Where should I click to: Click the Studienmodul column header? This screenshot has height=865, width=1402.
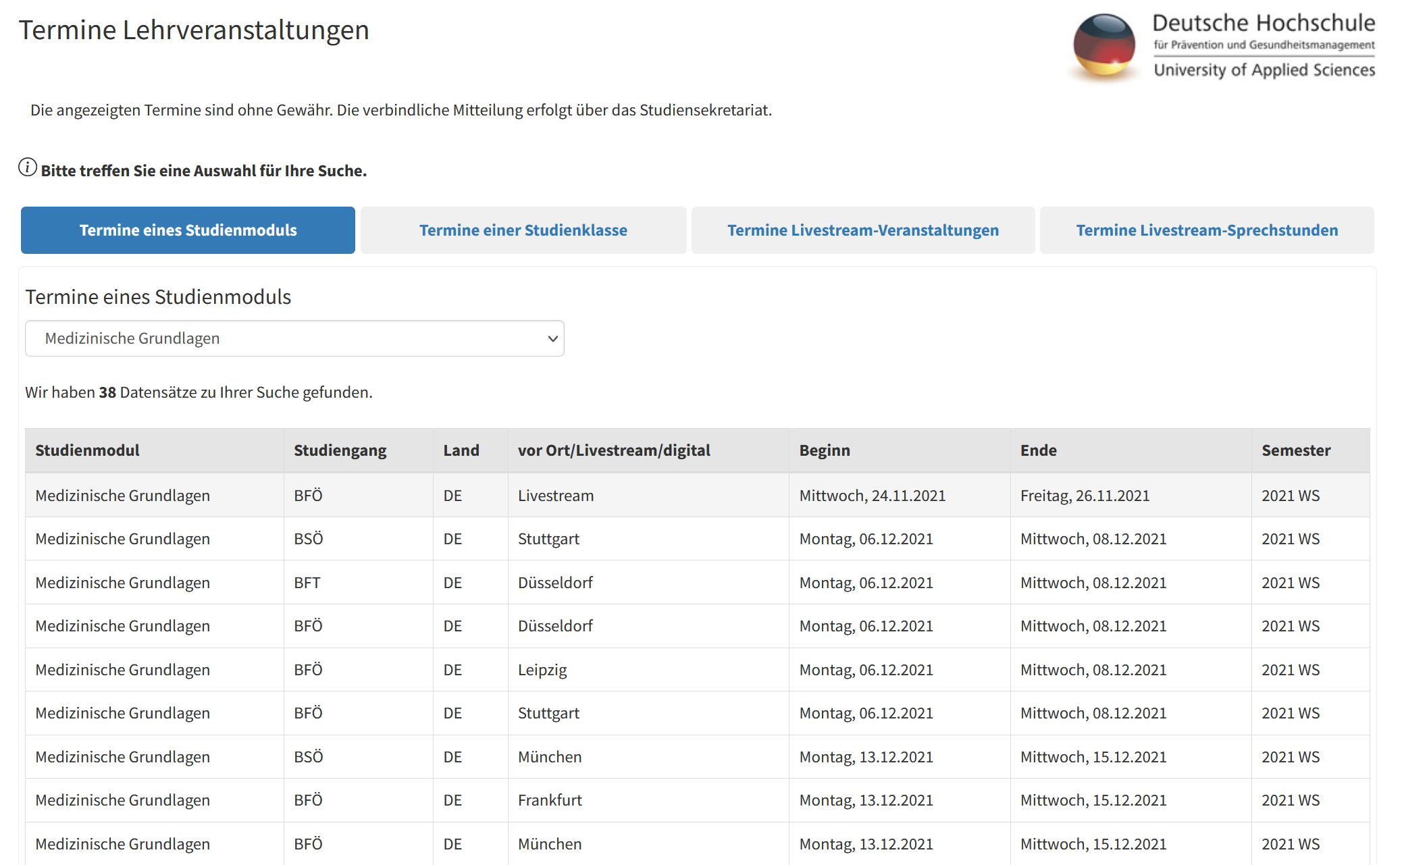coord(87,450)
